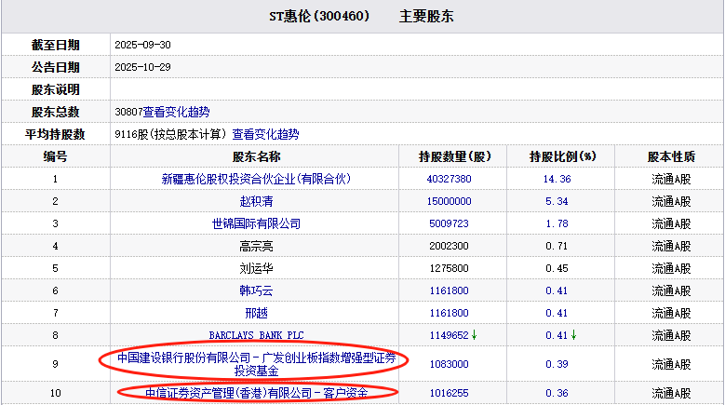Click 股东名称 column header
Viewport: 725px width, 405px height.
click(x=256, y=156)
